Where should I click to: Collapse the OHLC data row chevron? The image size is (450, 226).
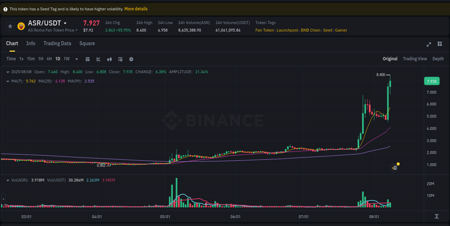(8, 72)
